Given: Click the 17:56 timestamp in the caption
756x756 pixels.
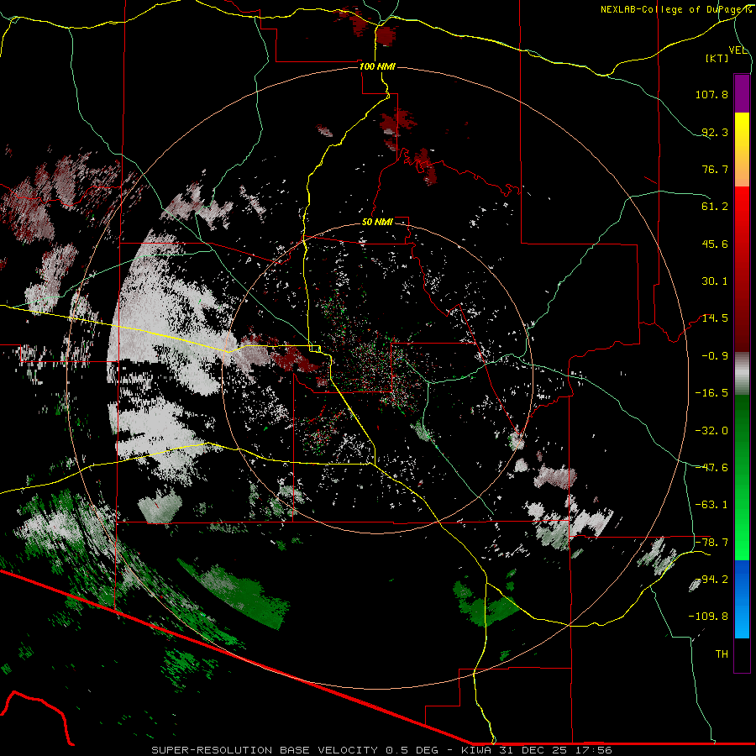Looking at the screenshot, I should [594, 750].
